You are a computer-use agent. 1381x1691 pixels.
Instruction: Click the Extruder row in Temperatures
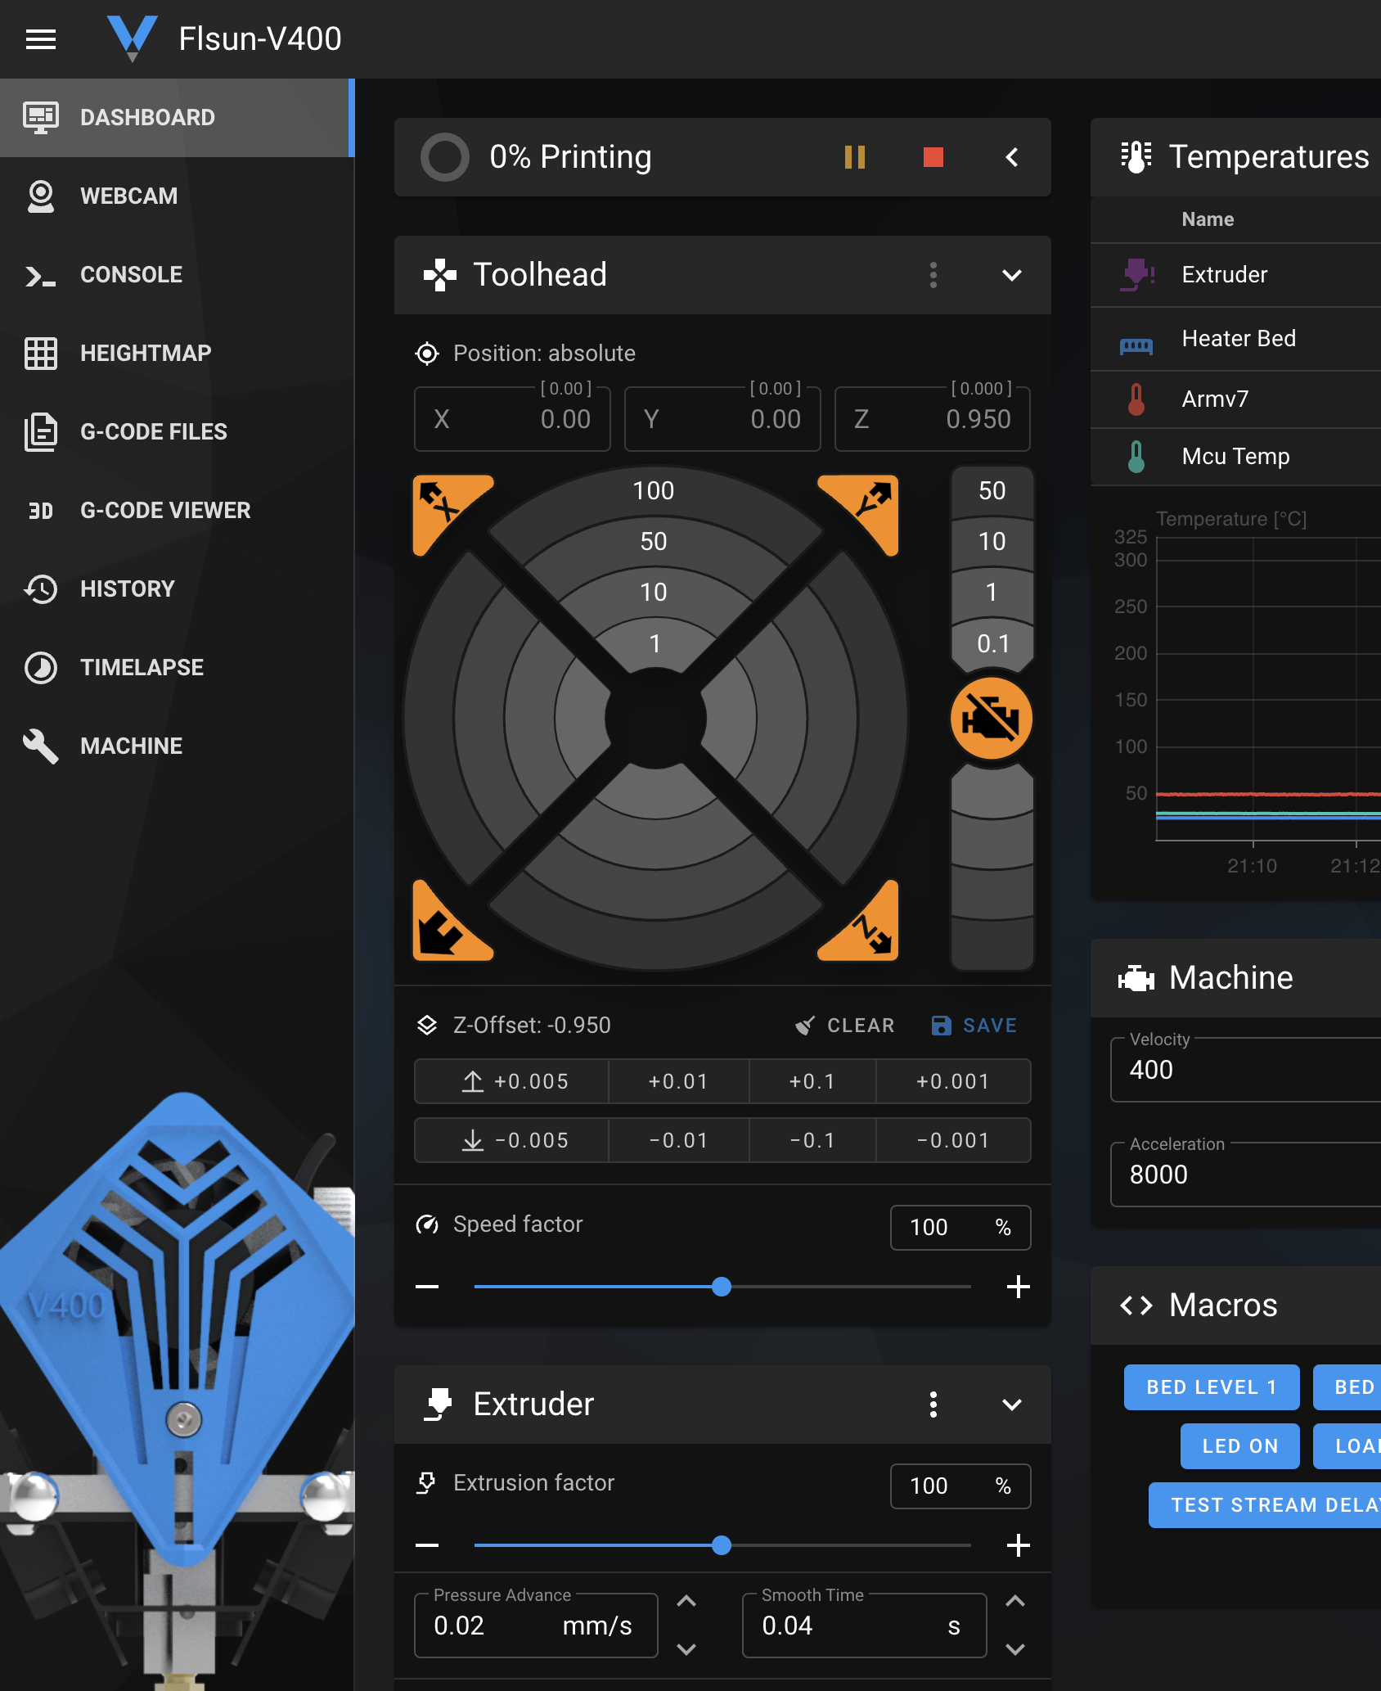click(x=1235, y=275)
